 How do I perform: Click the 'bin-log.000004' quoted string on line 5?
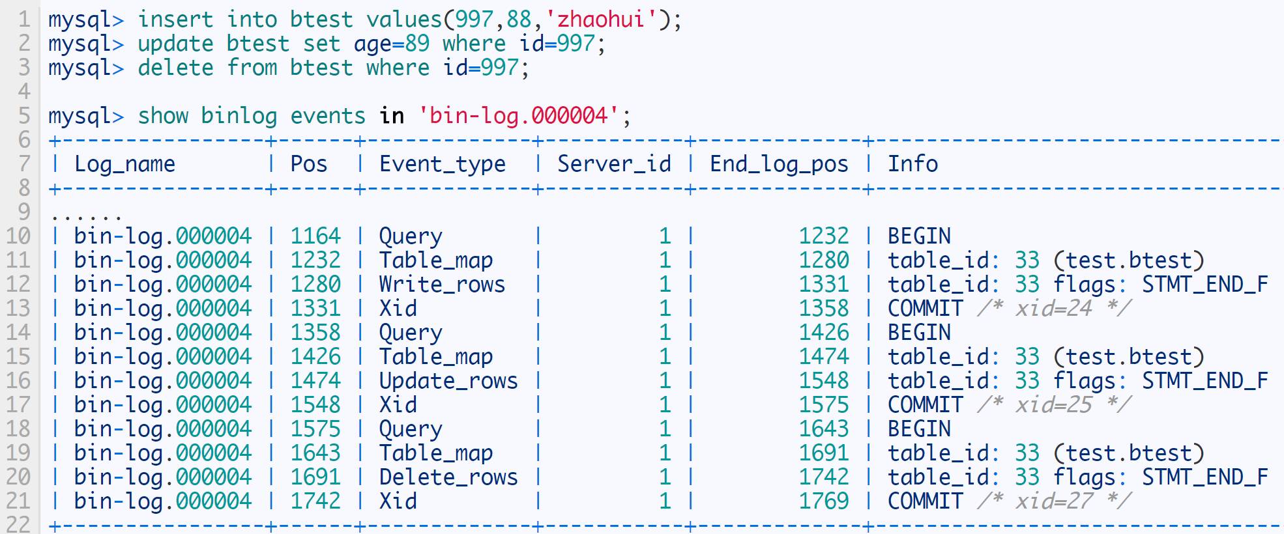(x=518, y=116)
